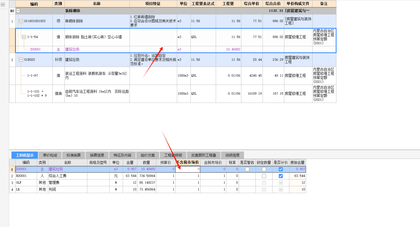Click the 单价构成文件 column header
The image size is (420, 227).
click(298, 4)
